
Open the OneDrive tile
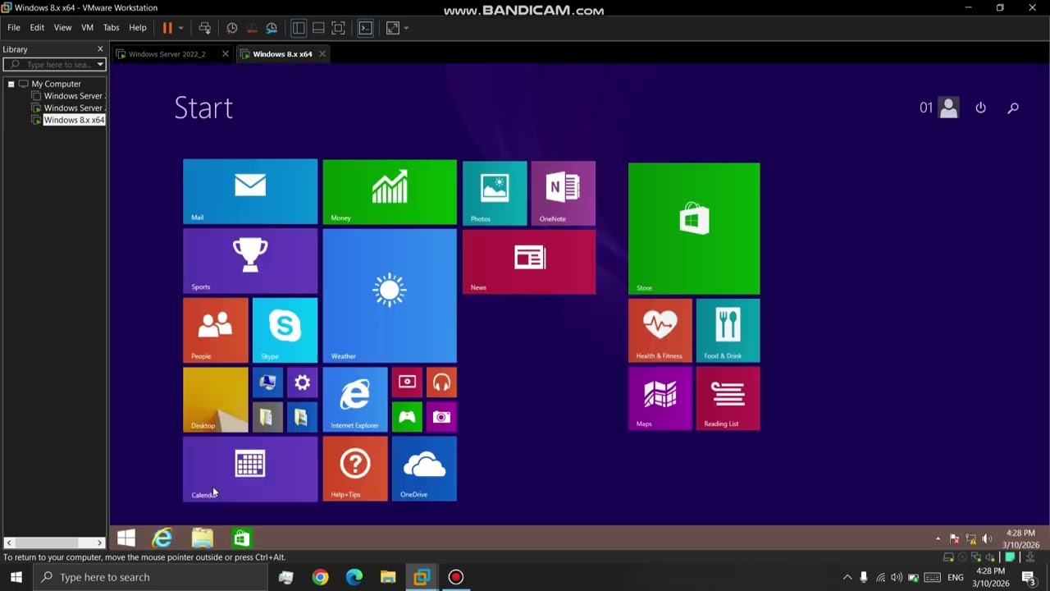(x=424, y=469)
